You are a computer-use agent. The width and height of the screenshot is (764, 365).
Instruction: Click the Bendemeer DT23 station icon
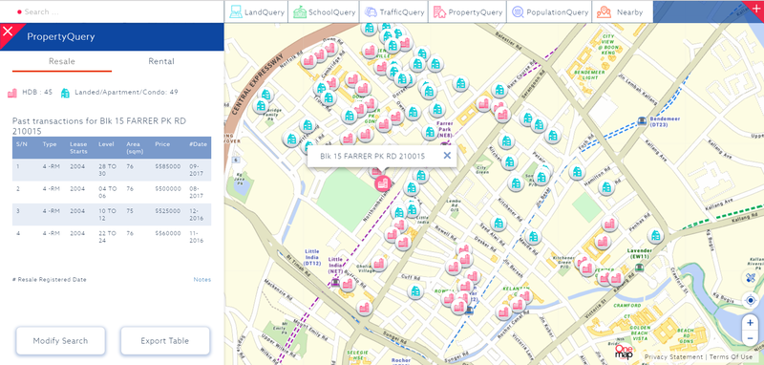(x=642, y=120)
